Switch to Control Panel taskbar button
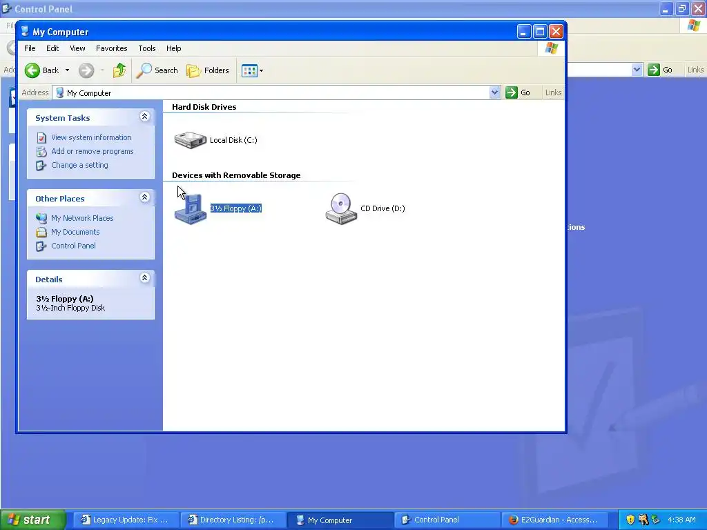Viewport: 707px width, 530px height. click(447, 520)
